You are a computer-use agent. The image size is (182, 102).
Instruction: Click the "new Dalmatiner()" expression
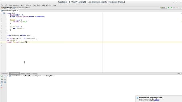click(x=30, y=39)
